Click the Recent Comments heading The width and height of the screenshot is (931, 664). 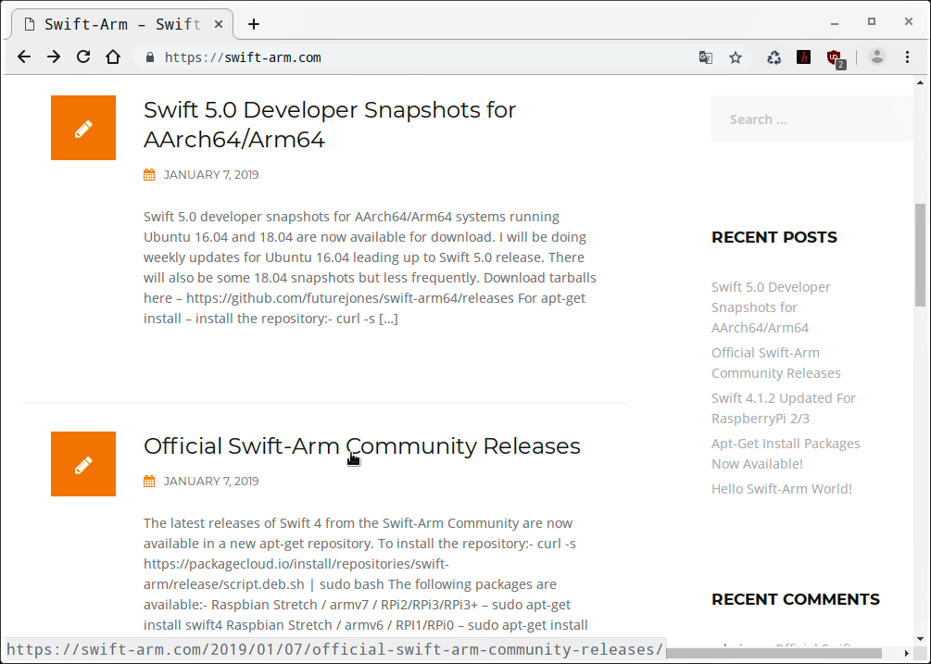[x=796, y=599]
